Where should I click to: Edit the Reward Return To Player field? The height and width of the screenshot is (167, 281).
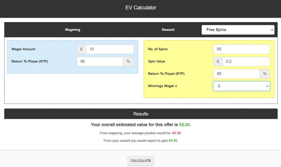(236, 74)
